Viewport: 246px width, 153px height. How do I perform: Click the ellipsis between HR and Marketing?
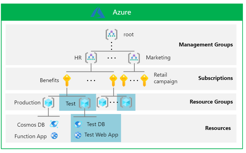click(112, 58)
